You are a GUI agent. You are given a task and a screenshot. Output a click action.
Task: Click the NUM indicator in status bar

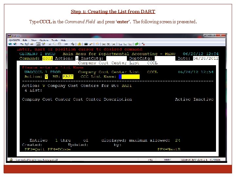coord(167,160)
